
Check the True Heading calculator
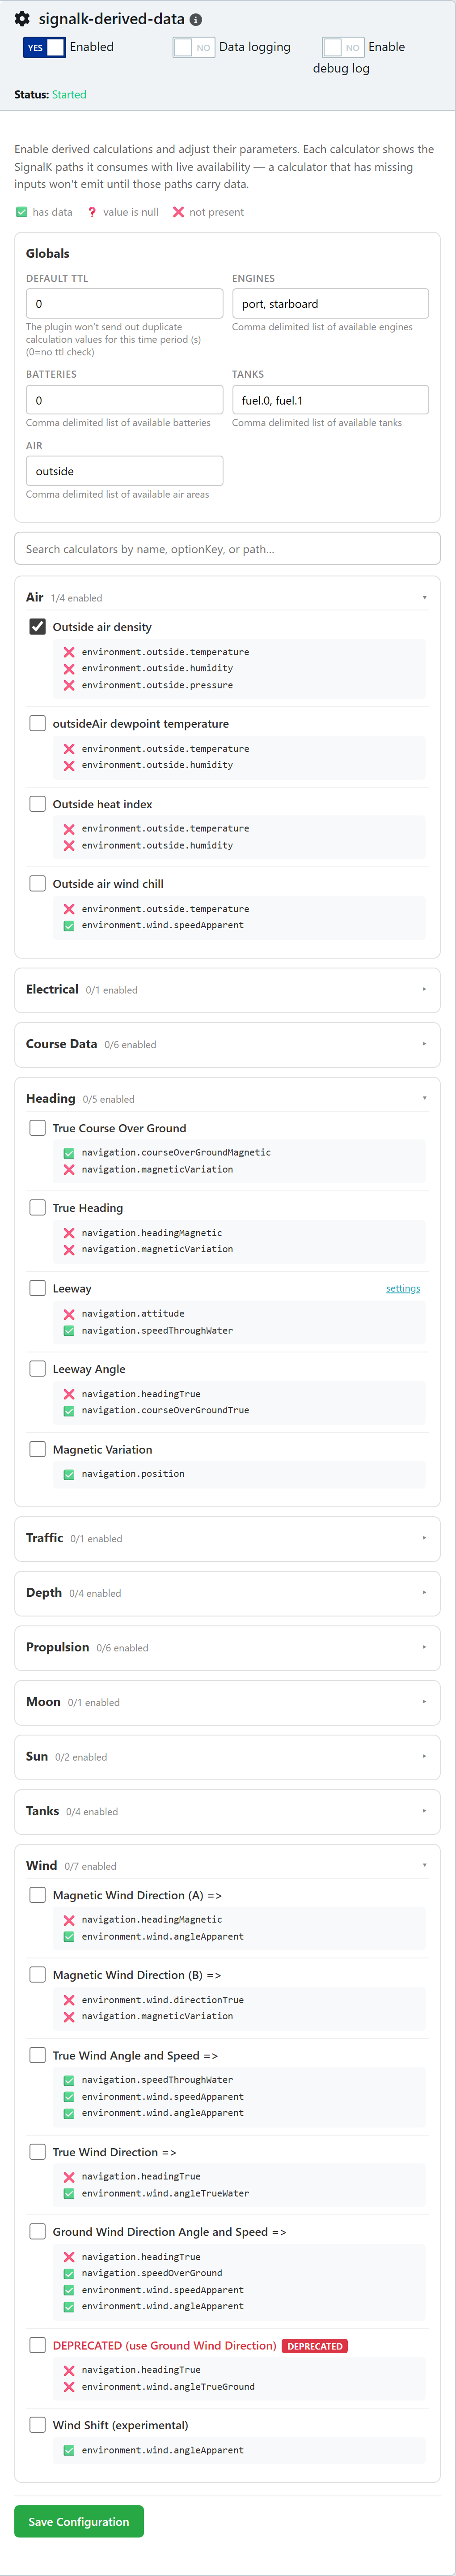tap(37, 1207)
